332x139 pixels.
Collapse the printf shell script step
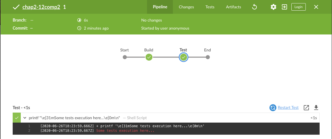click(x=25, y=118)
